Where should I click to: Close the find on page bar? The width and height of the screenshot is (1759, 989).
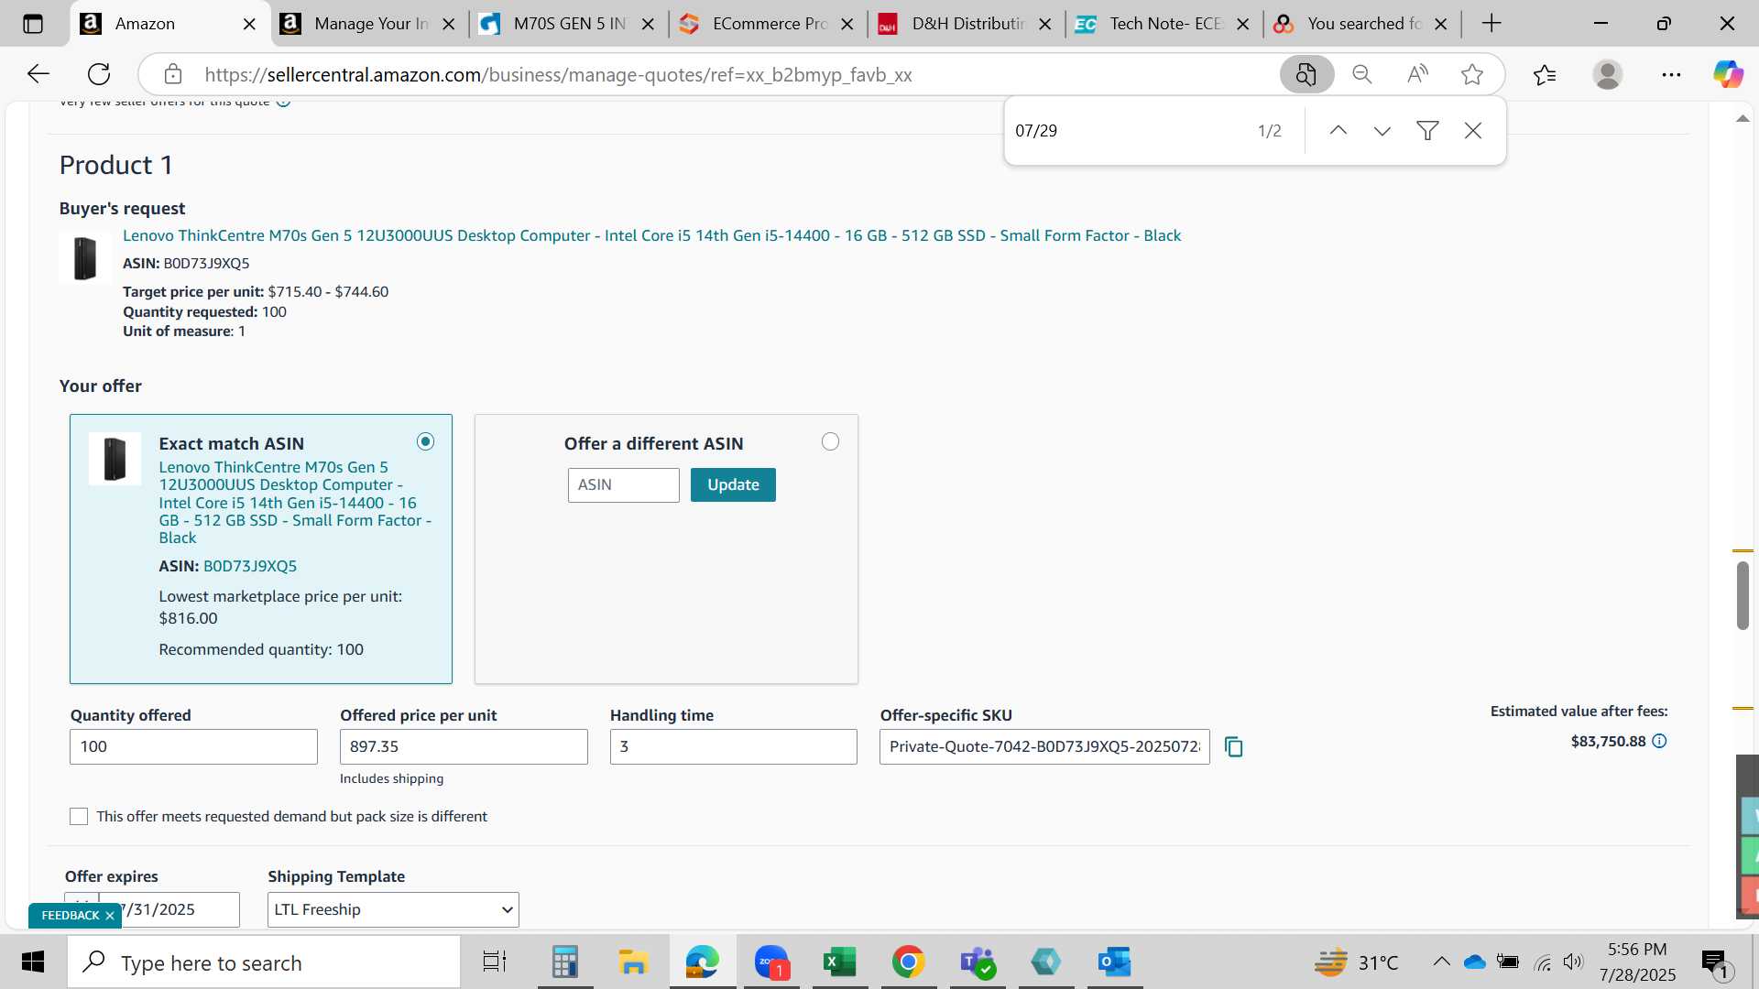point(1473,131)
